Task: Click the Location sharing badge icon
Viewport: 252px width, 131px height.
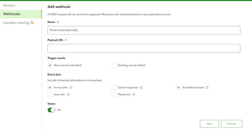Action: 32,23
